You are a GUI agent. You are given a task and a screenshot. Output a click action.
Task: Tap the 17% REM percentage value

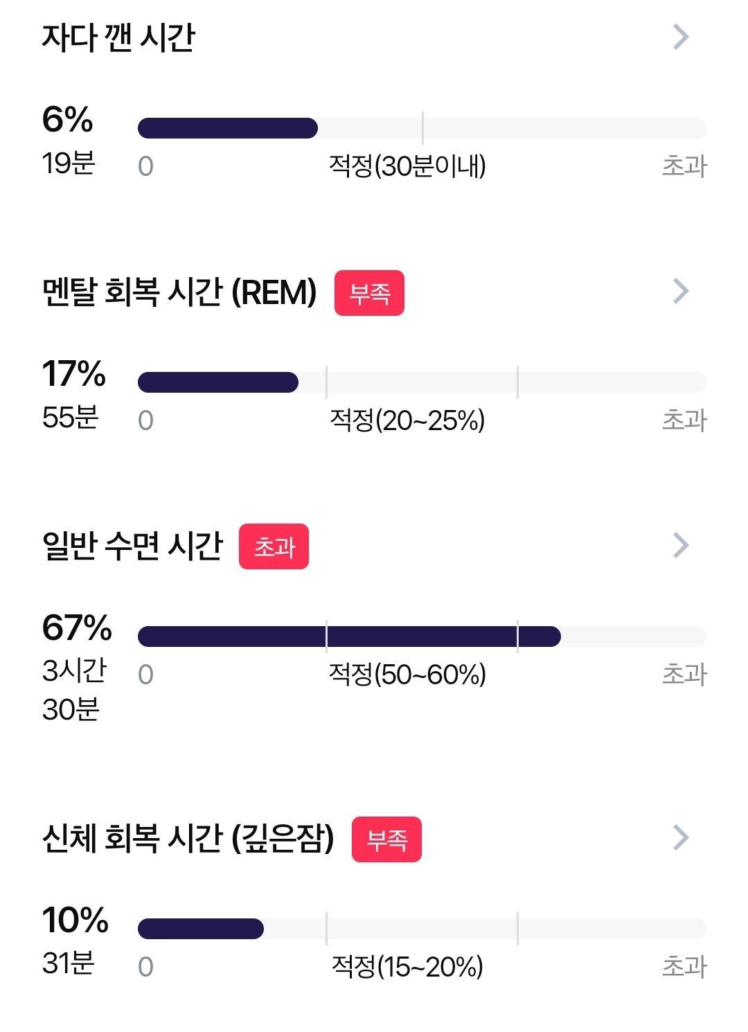pyautogui.click(x=74, y=373)
